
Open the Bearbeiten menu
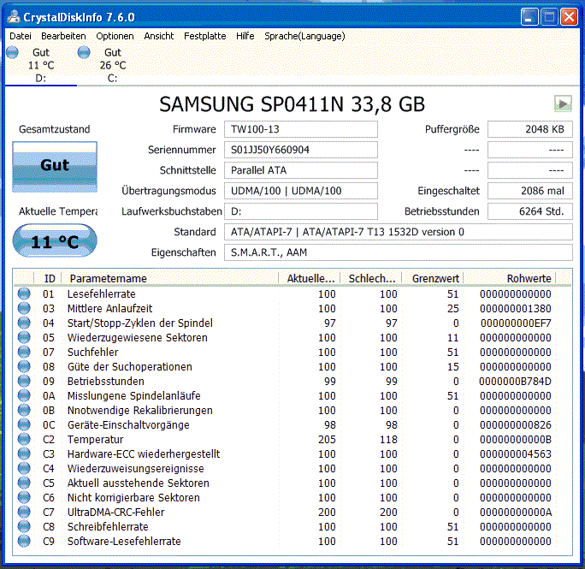pyautogui.click(x=63, y=36)
